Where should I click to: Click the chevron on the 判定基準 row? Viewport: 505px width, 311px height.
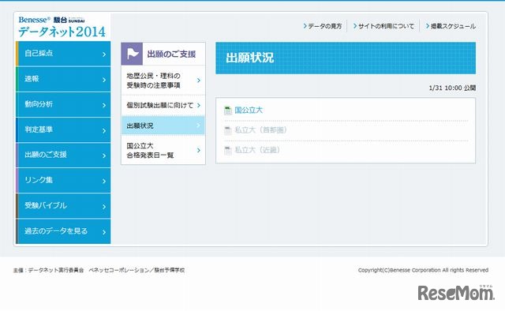tap(104, 130)
